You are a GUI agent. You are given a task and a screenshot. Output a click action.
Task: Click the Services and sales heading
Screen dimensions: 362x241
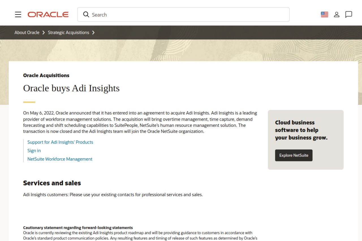52,183
